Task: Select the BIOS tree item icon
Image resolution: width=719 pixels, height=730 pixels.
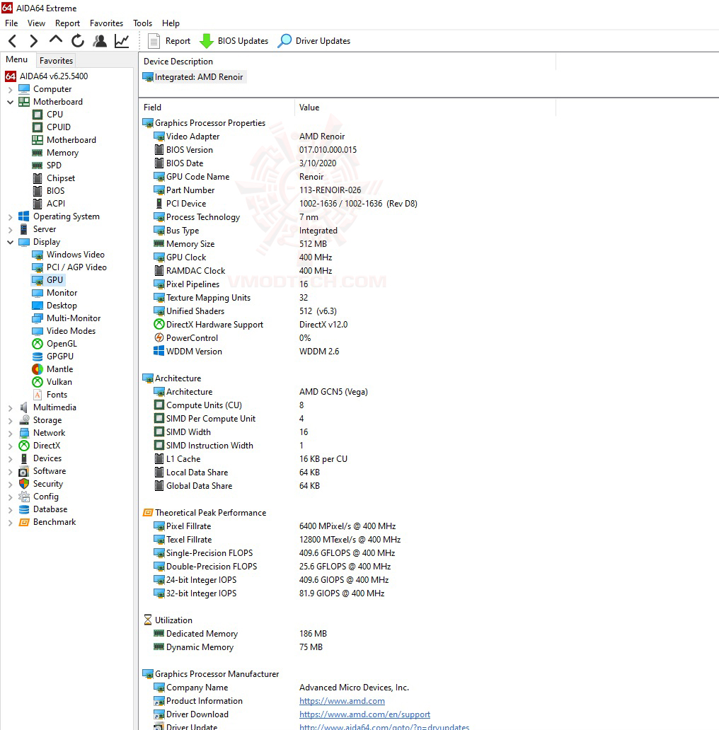Action: [38, 191]
